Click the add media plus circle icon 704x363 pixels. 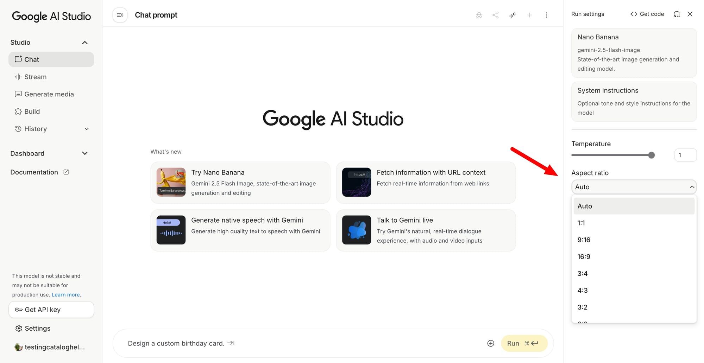(x=491, y=343)
